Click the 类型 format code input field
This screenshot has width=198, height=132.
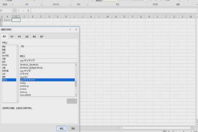(x=48, y=60)
